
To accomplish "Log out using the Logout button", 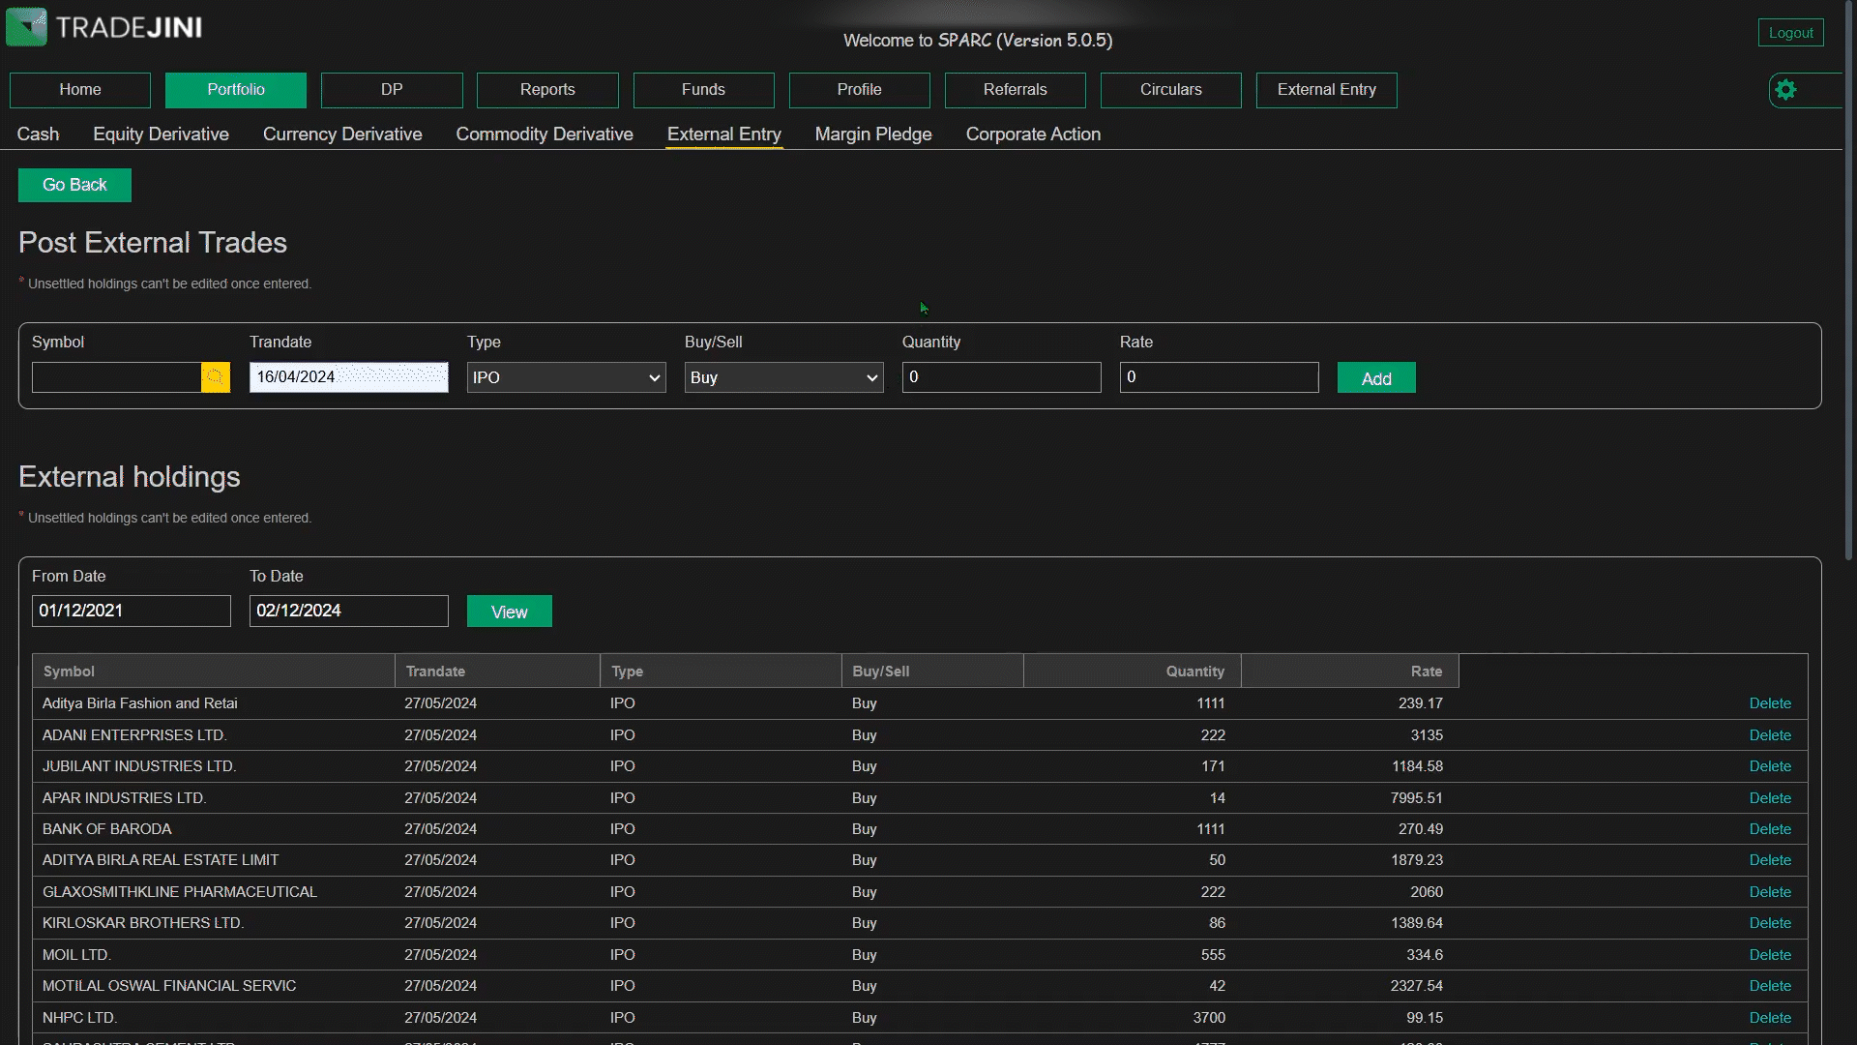I will tap(1790, 33).
